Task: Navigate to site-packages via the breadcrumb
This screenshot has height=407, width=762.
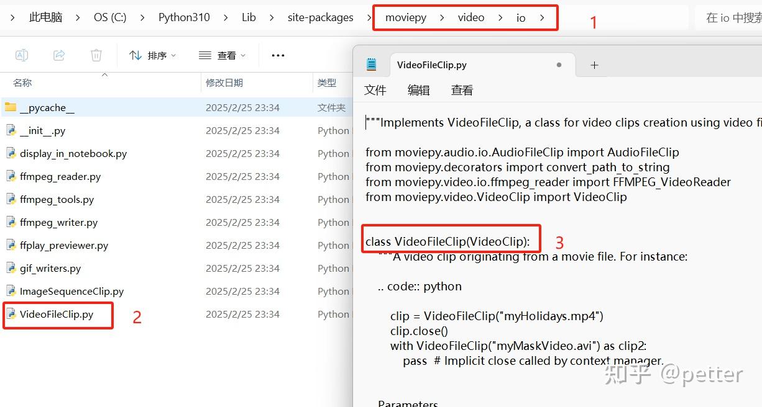Action: point(320,17)
